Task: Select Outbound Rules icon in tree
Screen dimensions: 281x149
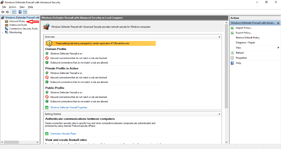Action: [6, 25]
